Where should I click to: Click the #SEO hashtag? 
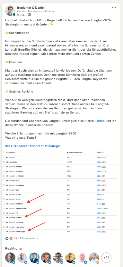(x=9, y=146)
